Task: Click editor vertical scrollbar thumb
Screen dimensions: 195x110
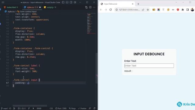Action: [x=97, y=68]
